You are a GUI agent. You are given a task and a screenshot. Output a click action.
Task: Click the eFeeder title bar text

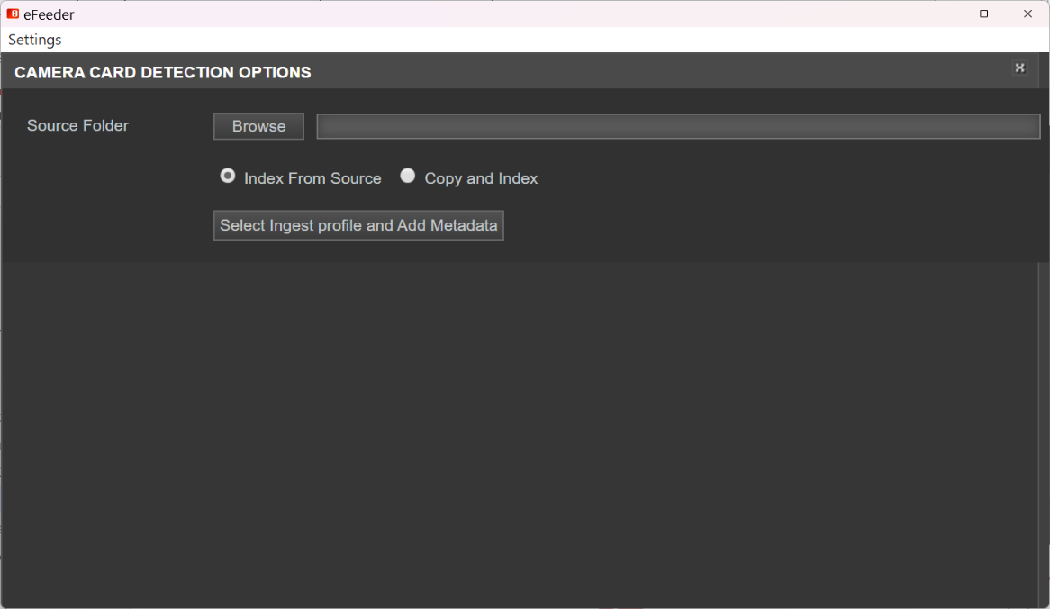49,14
